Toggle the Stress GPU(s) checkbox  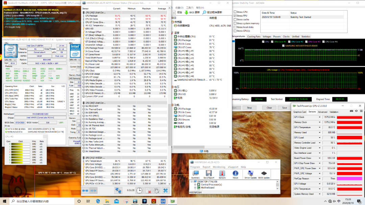click(235, 31)
